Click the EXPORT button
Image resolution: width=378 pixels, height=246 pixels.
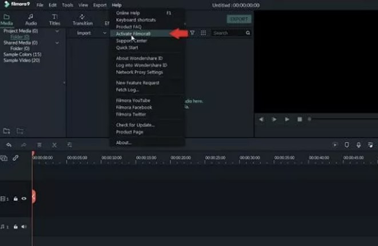click(238, 19)
